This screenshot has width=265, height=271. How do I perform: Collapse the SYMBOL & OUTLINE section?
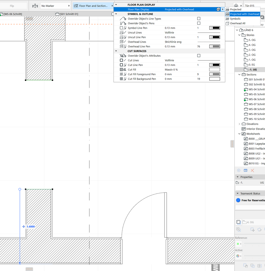[x=116, y=14]
